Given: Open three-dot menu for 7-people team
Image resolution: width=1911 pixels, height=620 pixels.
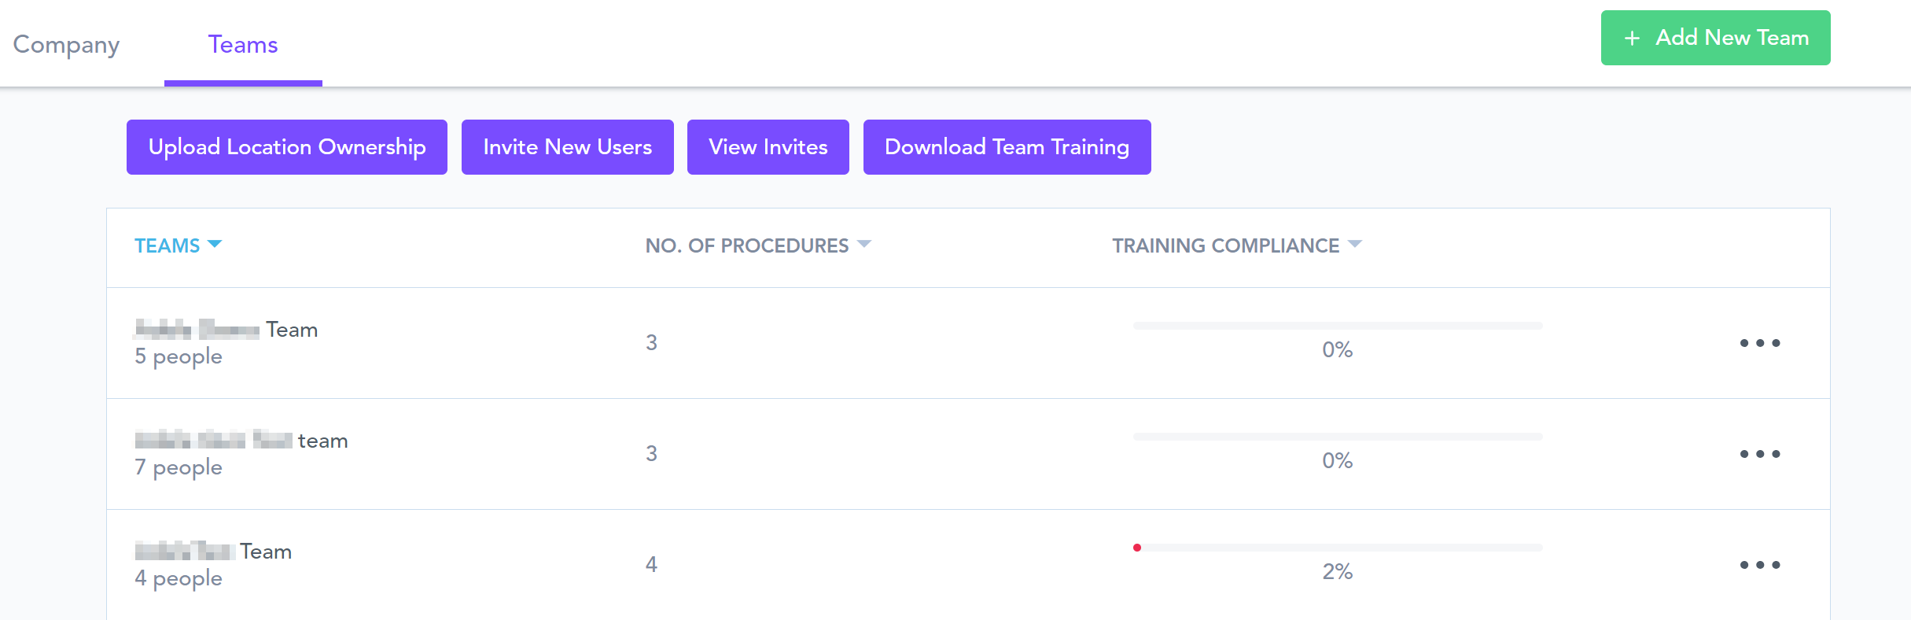Looking at the screenshot, I should point(1759,454).
